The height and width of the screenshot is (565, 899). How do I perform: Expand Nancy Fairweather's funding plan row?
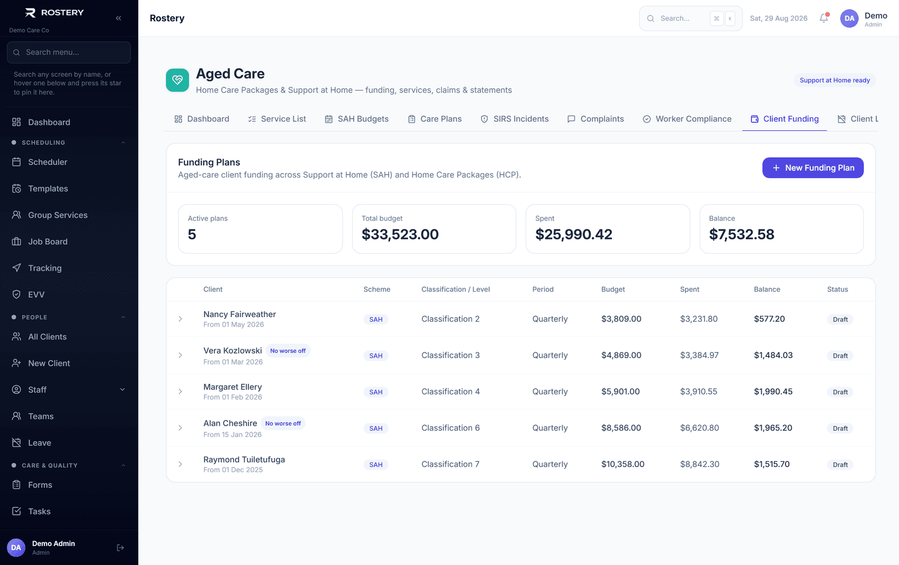pos(180,319)
